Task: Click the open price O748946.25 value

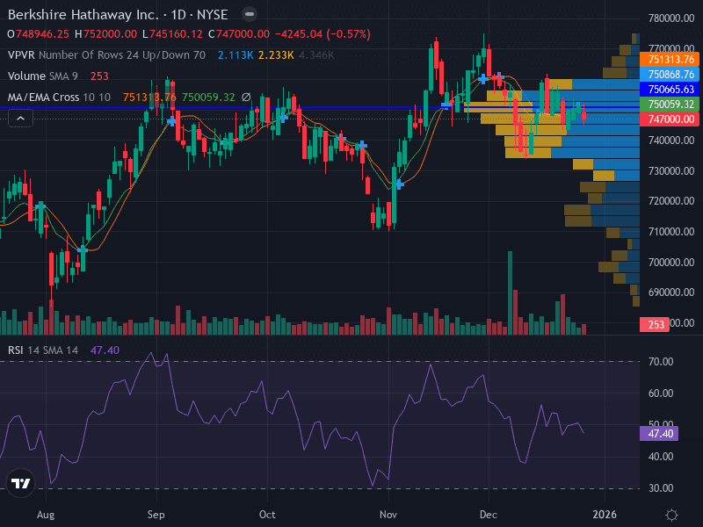Action: (x=38, y=34)
